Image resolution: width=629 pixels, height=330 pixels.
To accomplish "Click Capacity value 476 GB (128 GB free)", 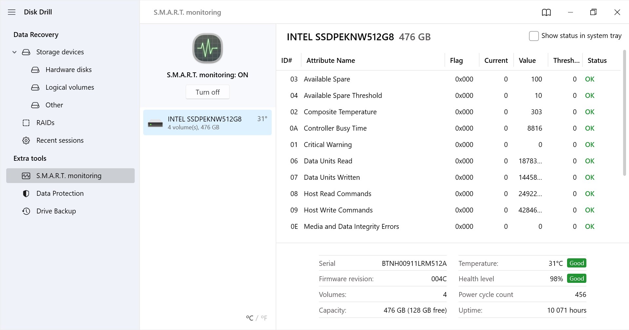I will click(x=415, y=310).
